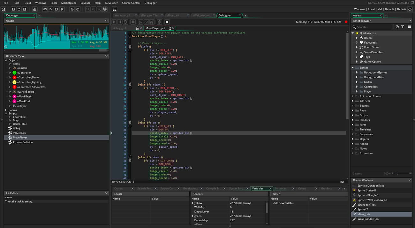Run the game from main toolbar

point(51,9)
